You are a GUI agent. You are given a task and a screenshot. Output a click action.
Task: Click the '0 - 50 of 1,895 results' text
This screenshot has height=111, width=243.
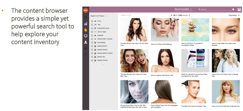(x=179, y=16)
